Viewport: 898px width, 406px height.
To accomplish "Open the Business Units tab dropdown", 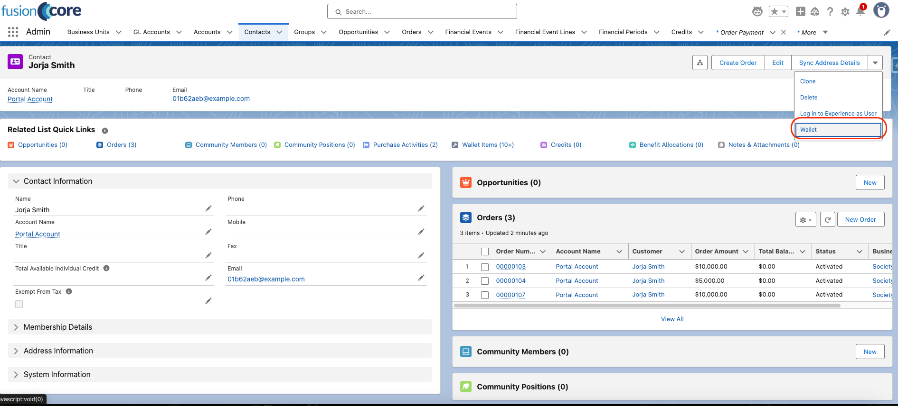I will (x=119, y=32).
